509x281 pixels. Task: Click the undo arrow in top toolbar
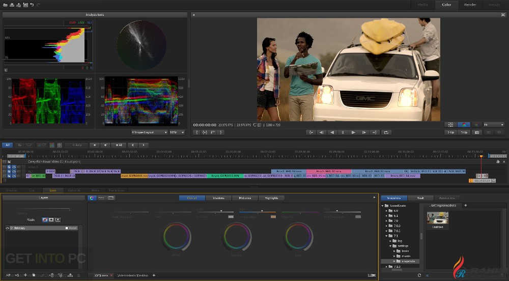pos(32,5)
